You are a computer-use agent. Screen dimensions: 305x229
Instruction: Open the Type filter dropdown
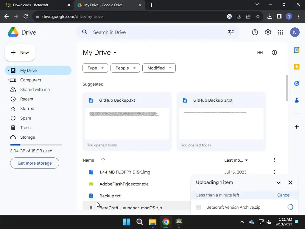[x=95, y=68]
